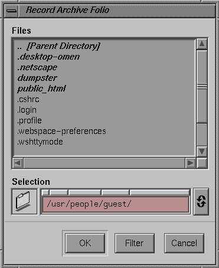Click the folder drop pocket icon

coord(24,201)
